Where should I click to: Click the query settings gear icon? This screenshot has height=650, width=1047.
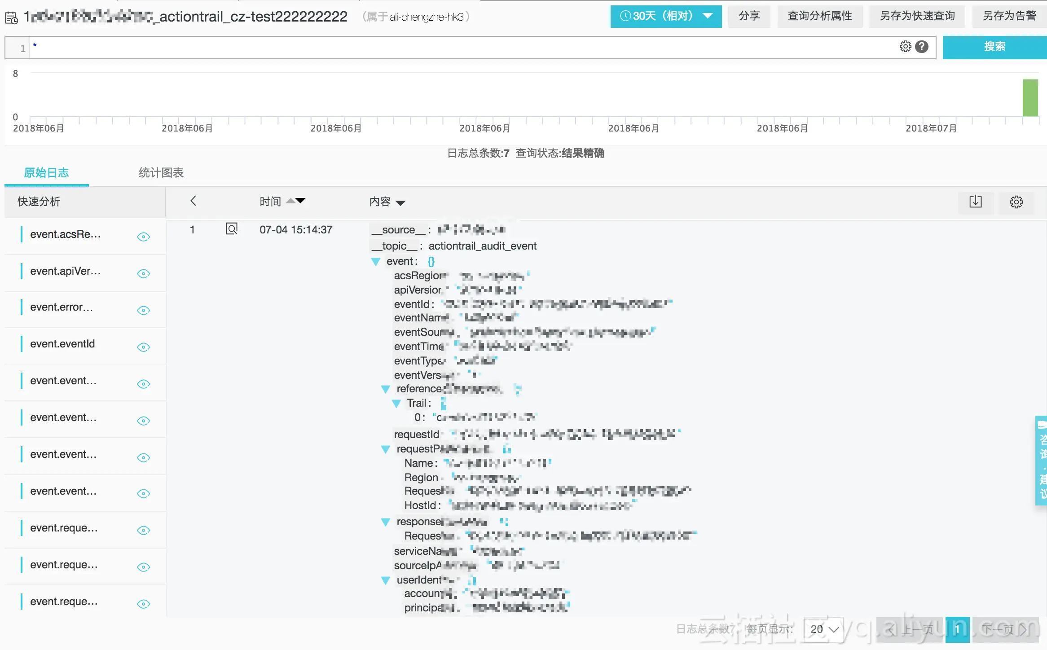pos(905,47)
